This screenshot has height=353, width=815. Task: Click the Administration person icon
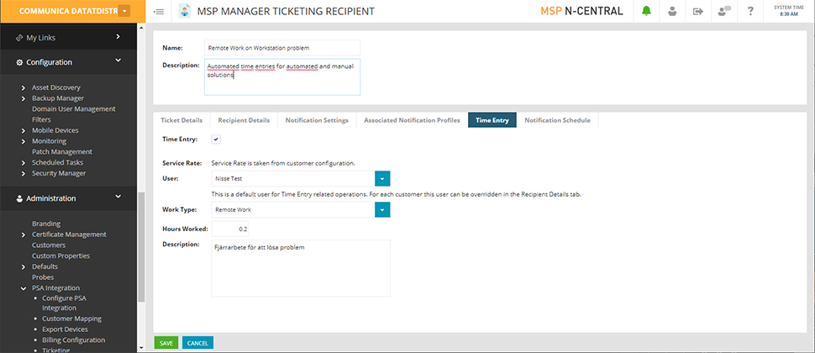(20, 198)
